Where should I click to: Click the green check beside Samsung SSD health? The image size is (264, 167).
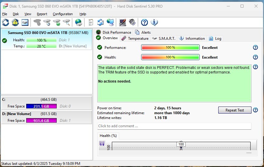pos(5,41)
